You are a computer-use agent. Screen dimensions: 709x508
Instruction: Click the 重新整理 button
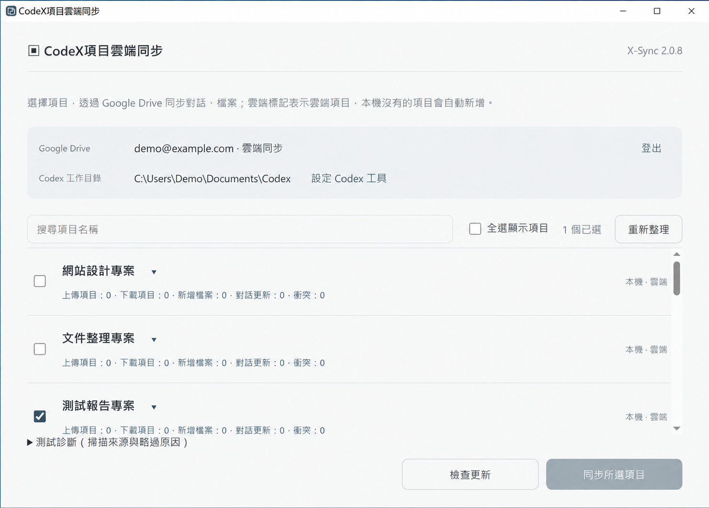[x=648, y=229]
